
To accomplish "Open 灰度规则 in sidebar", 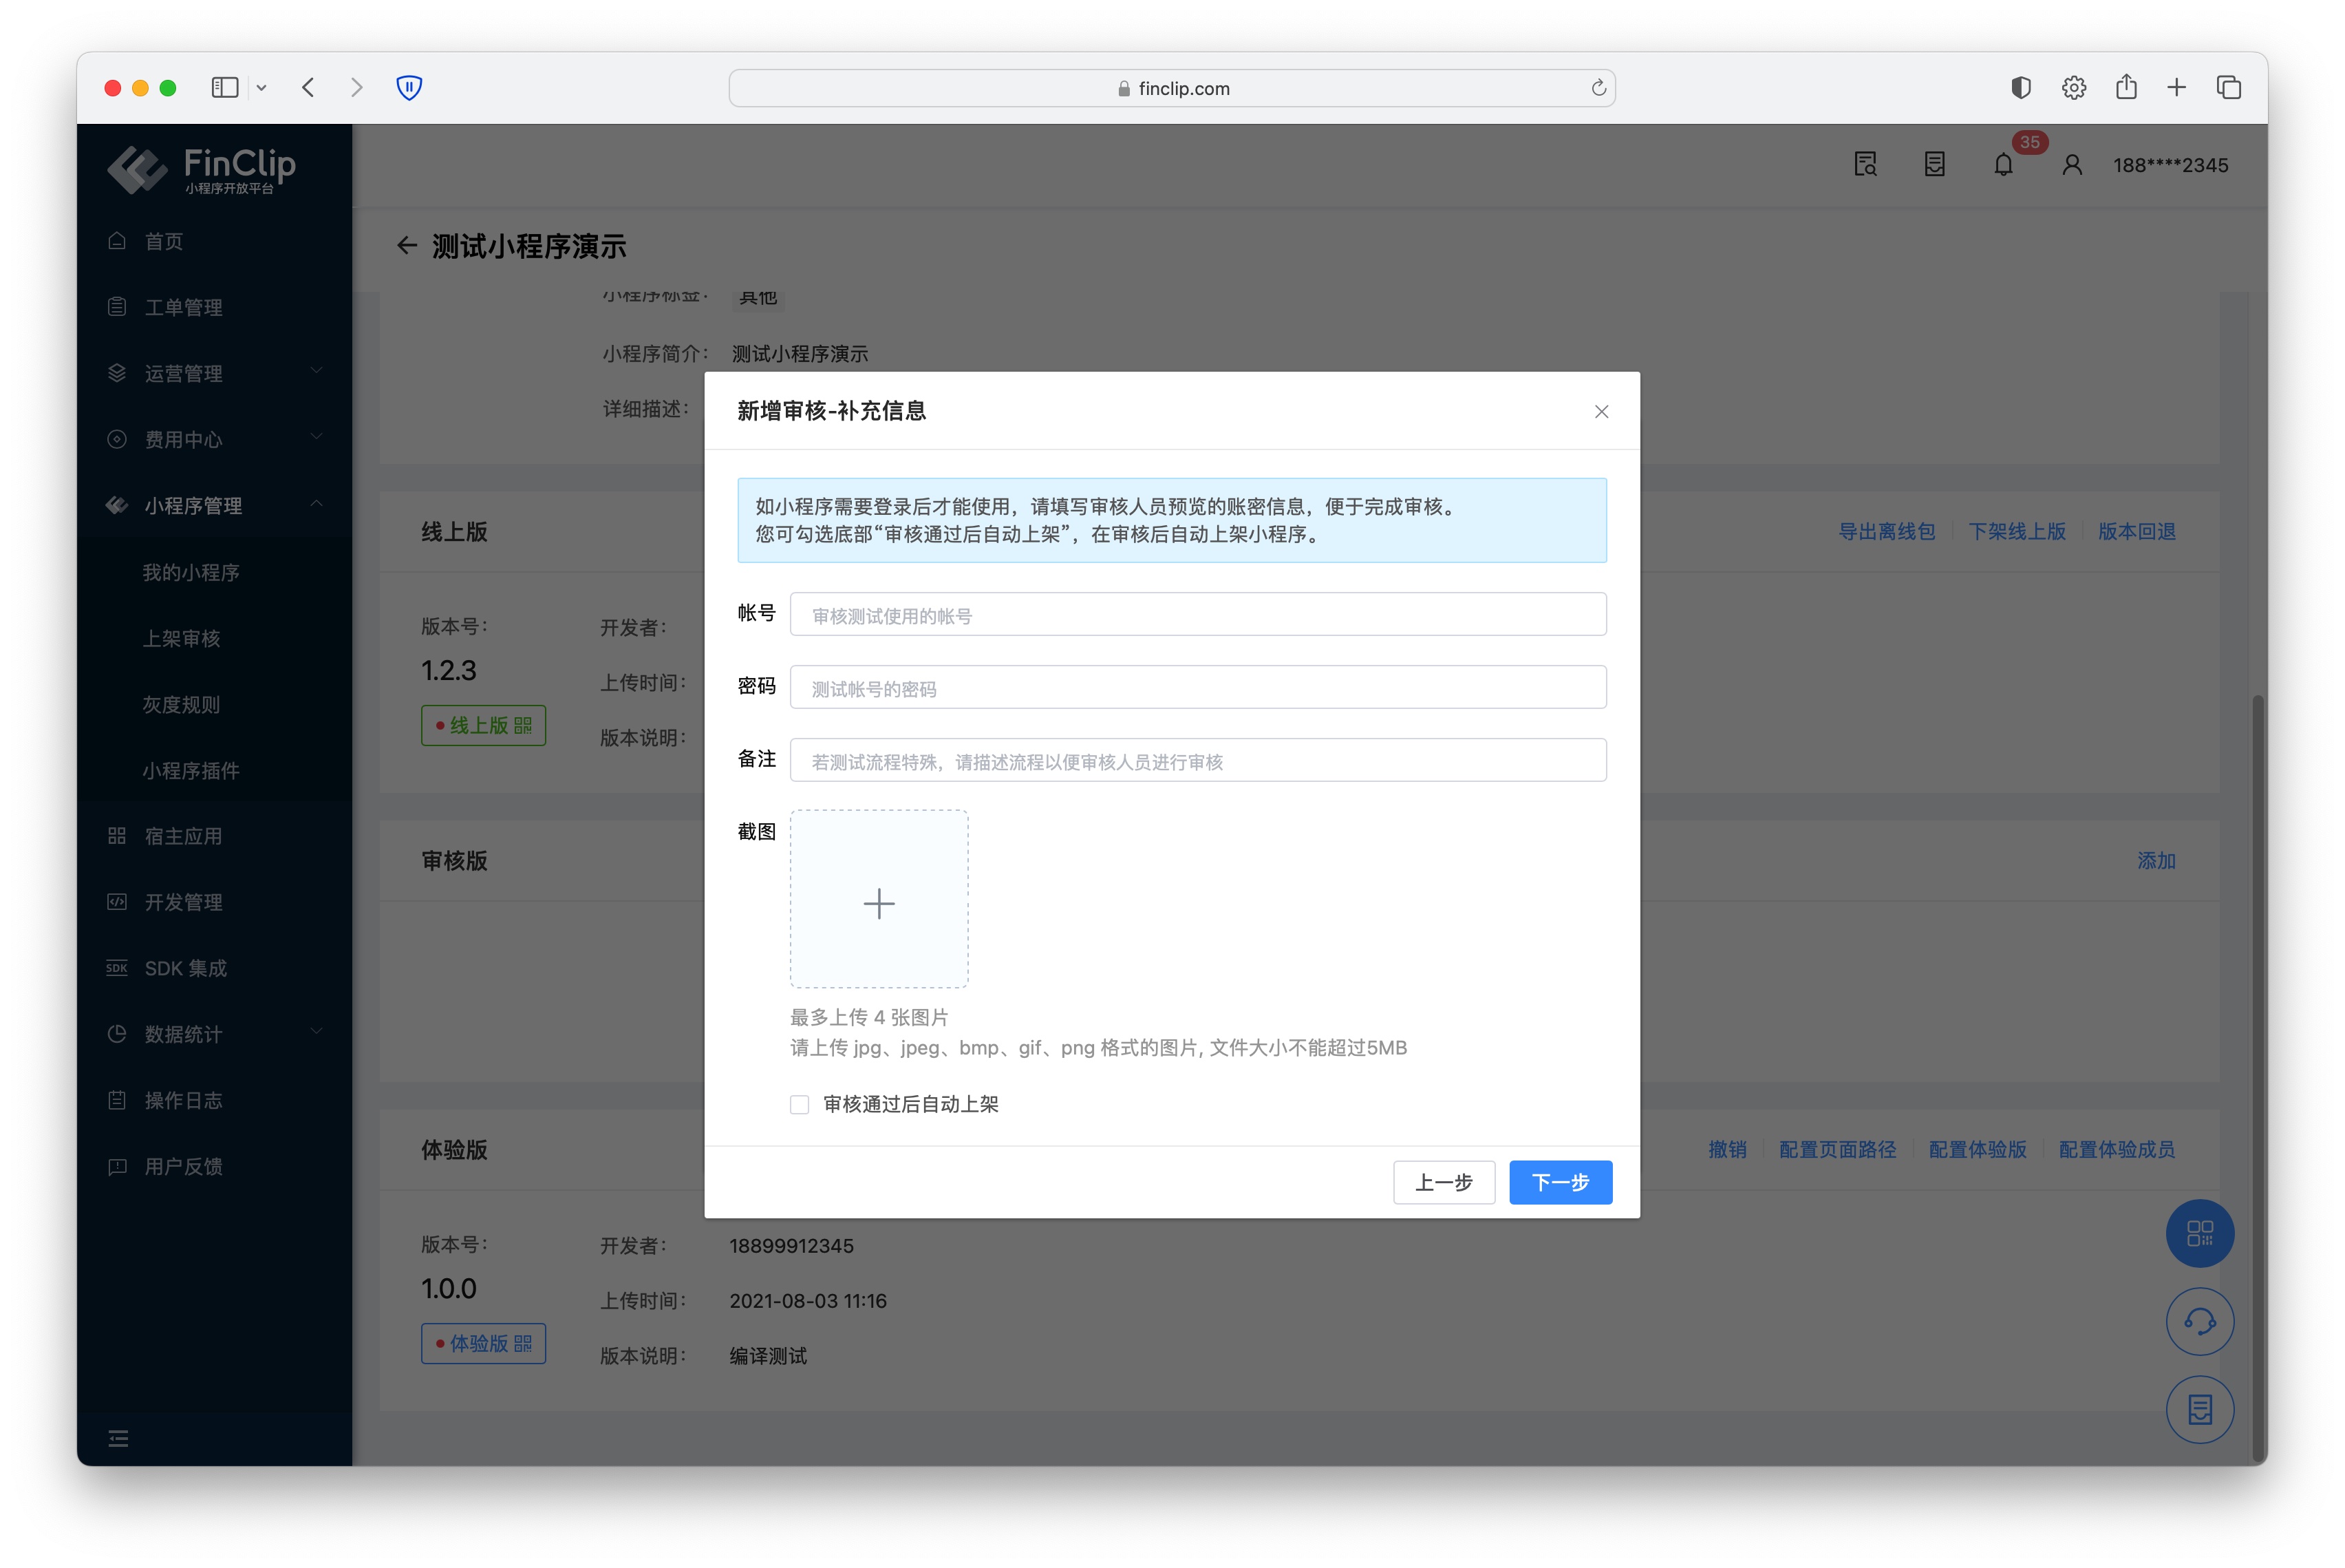I will pyautogui.click(x=181, y=704).
